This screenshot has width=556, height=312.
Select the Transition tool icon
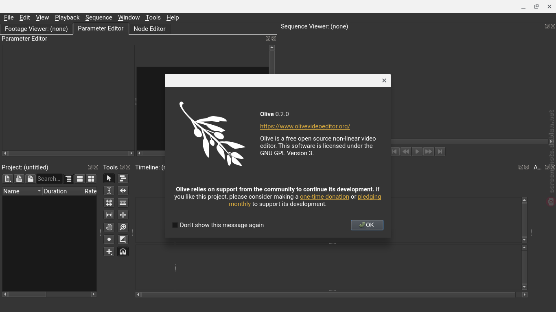[123, 239]
